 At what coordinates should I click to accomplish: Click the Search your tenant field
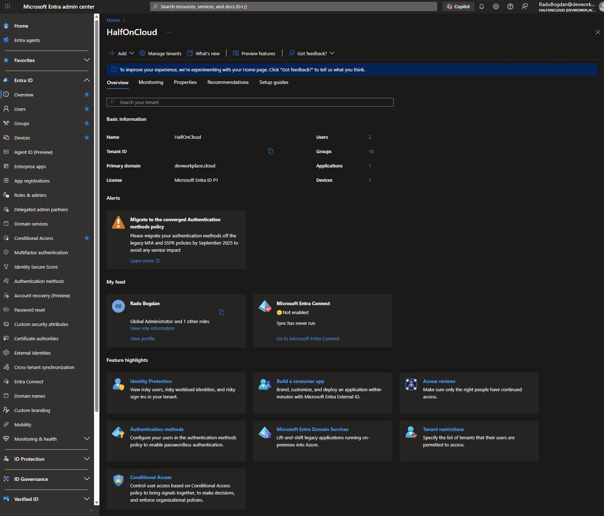[x=250, y=102]
